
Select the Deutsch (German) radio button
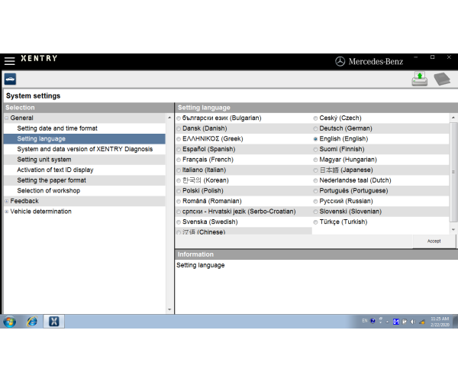[315, 128]
